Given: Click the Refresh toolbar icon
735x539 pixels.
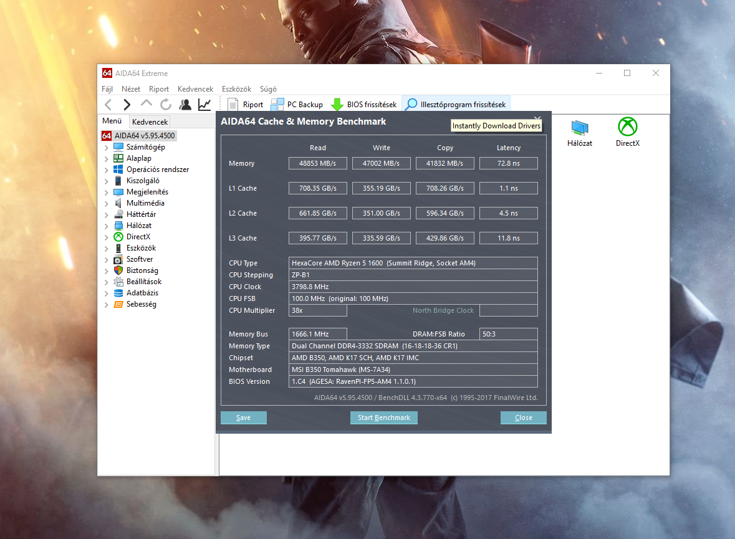Looking at the screenshot, I should 165,105.
